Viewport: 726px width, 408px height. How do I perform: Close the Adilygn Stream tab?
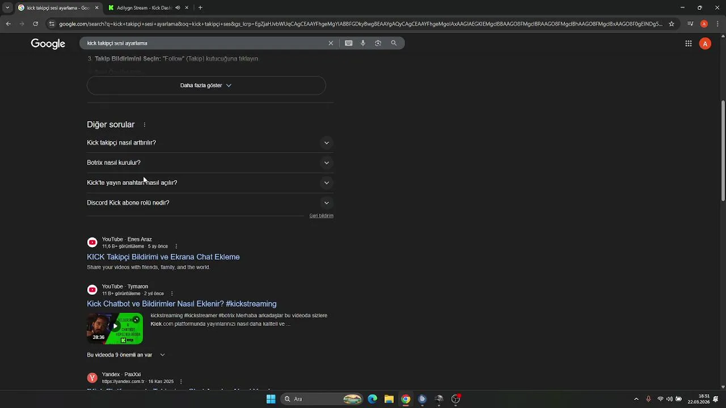pos(187,8)
